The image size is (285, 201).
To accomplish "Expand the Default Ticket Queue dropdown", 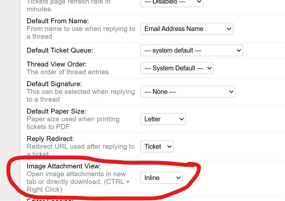I will (x=191, y=50).
